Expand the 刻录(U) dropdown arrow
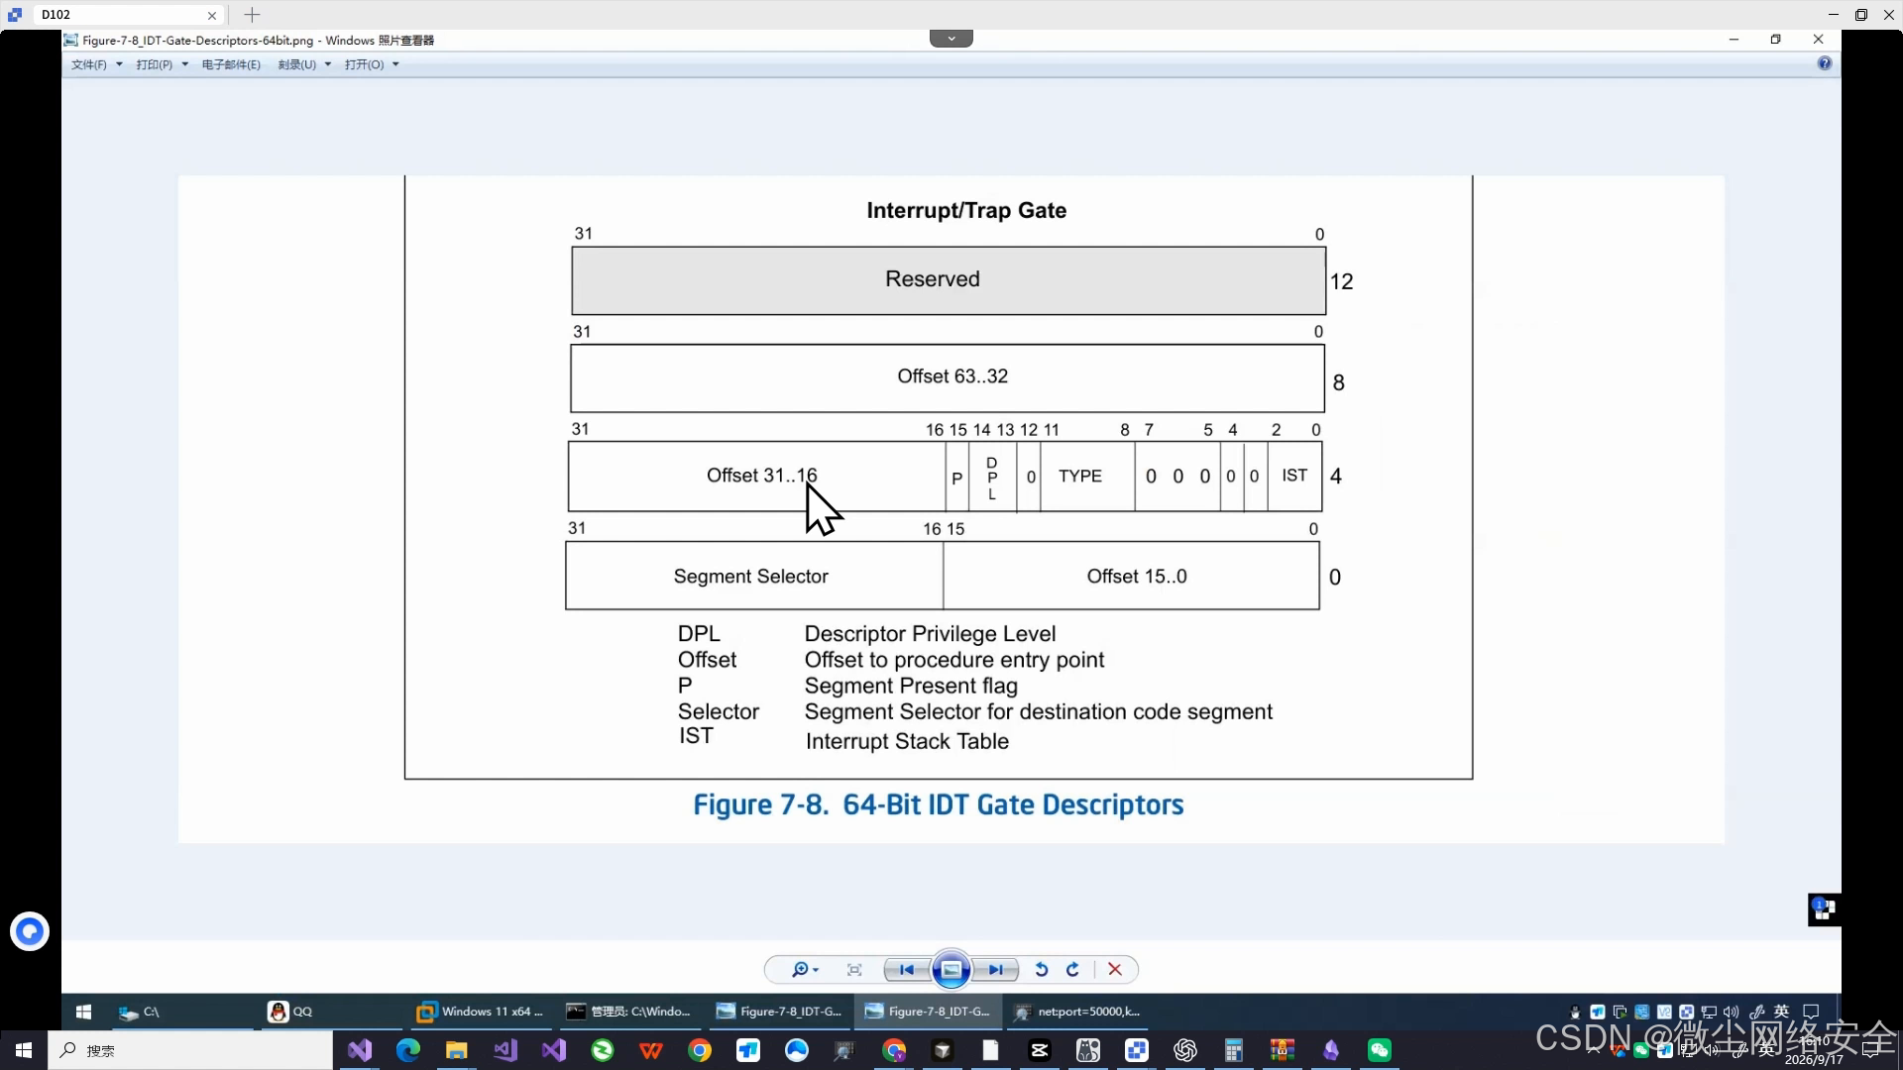 click(x=328, y=64)
